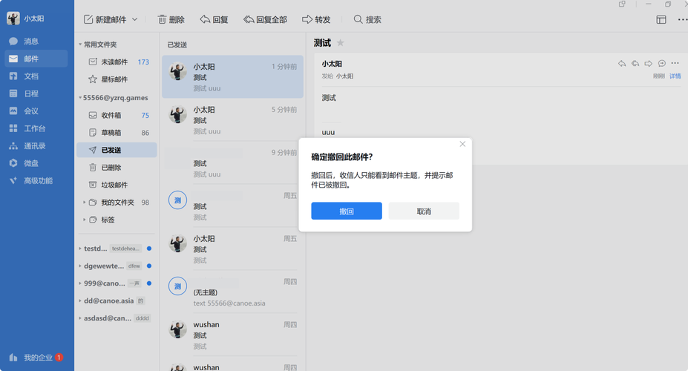Click the forward icon in the message header

tap(648, 64)
